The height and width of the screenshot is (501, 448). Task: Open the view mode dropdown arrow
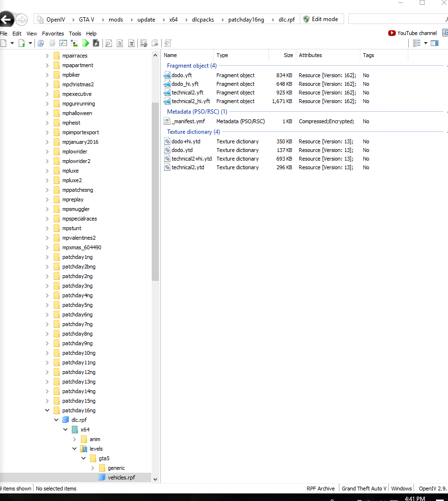426,43
